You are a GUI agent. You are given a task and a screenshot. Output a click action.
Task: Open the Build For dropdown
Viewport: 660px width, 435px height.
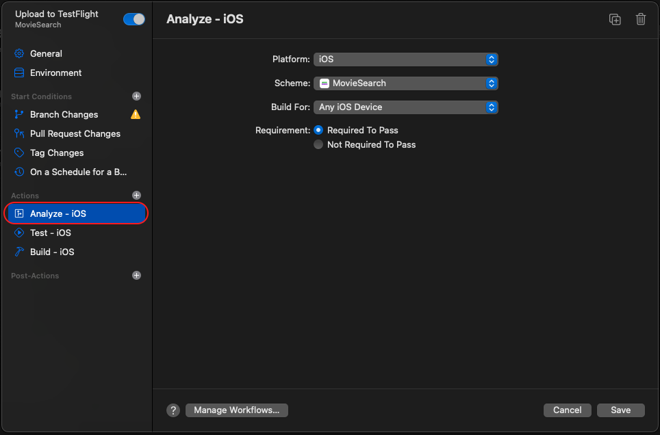[406, 107]
